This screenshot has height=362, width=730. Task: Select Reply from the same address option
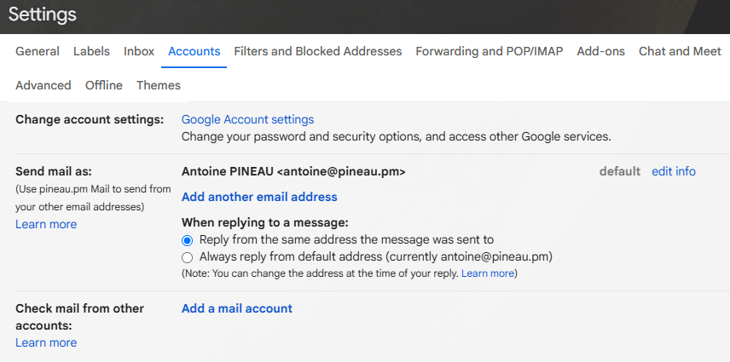click(188, 240)
